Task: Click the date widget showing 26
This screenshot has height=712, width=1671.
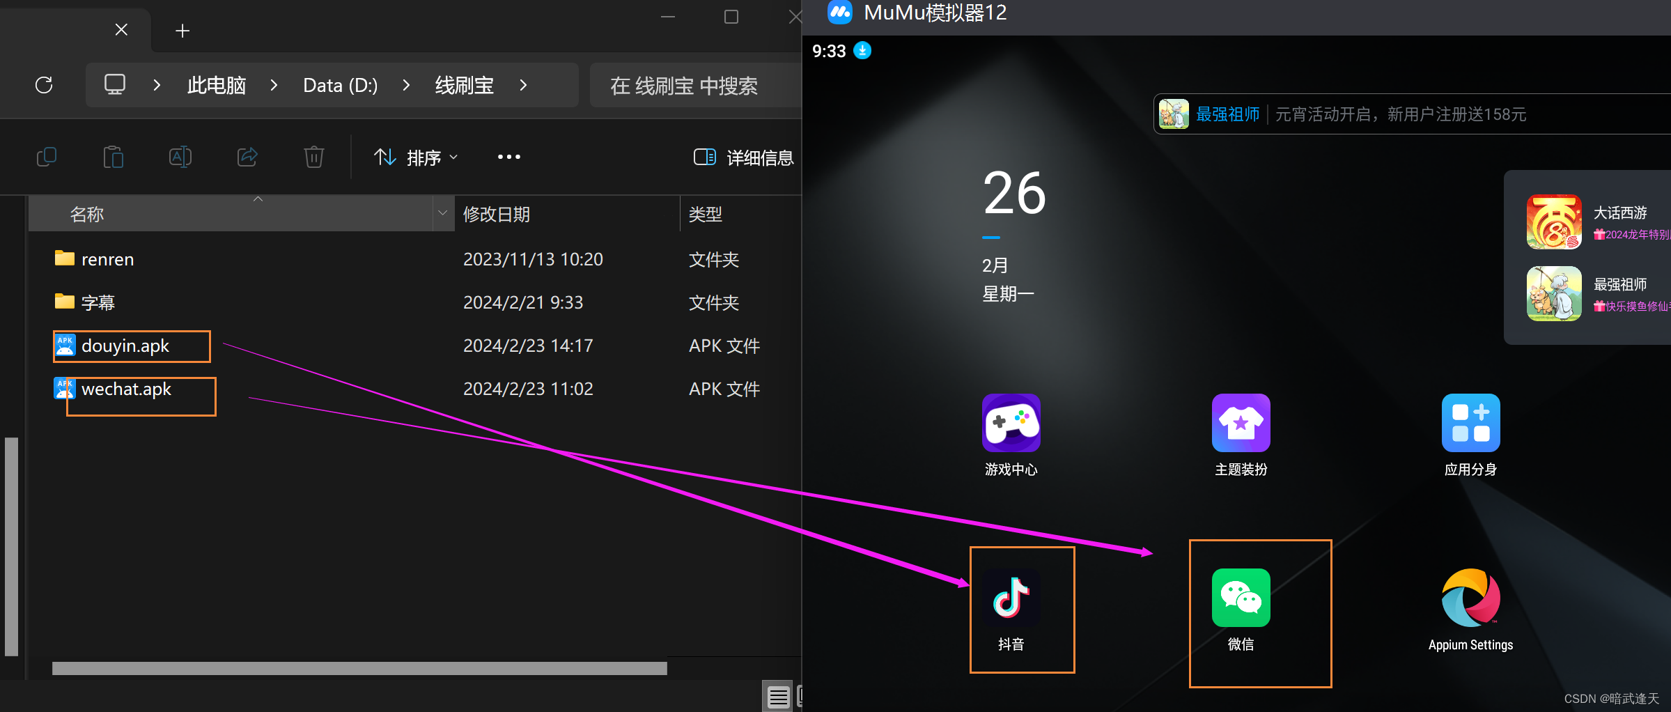Action: click(1013, 193)
